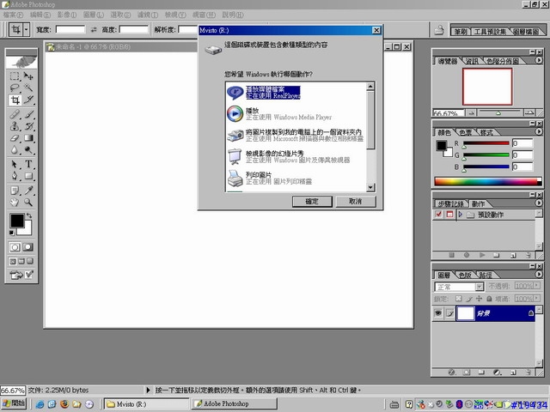Select the Notes tool
This screenshot has width=550, height=412.
[15, 191]
